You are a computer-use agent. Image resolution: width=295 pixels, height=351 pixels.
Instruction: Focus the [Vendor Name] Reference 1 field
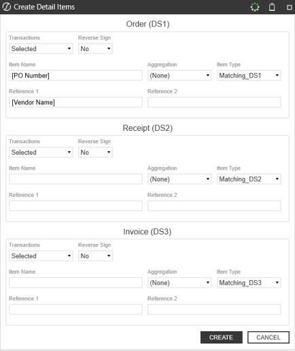point(75,102)
